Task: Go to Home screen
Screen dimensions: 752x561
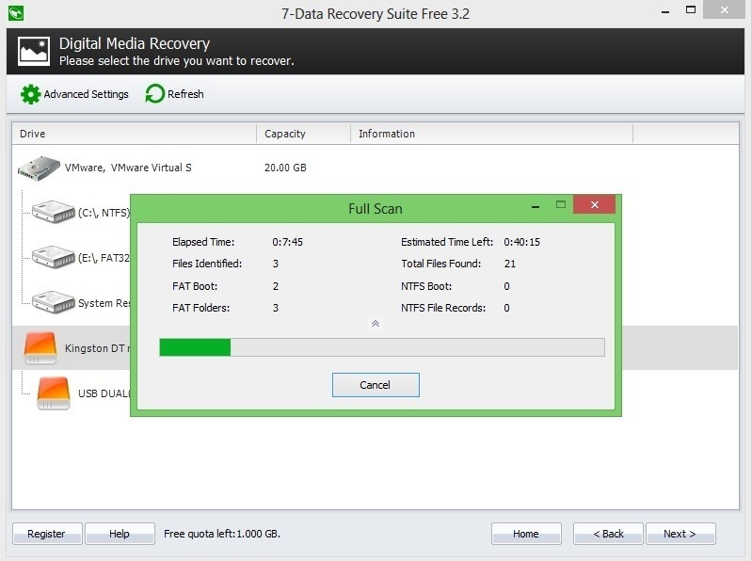Action: coord(526,534)
